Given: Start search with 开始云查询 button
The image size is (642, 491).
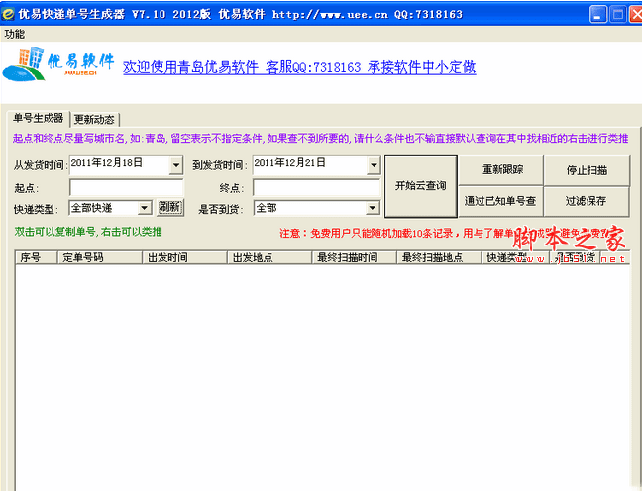Looking at the screenshot, I should [421, 186].
